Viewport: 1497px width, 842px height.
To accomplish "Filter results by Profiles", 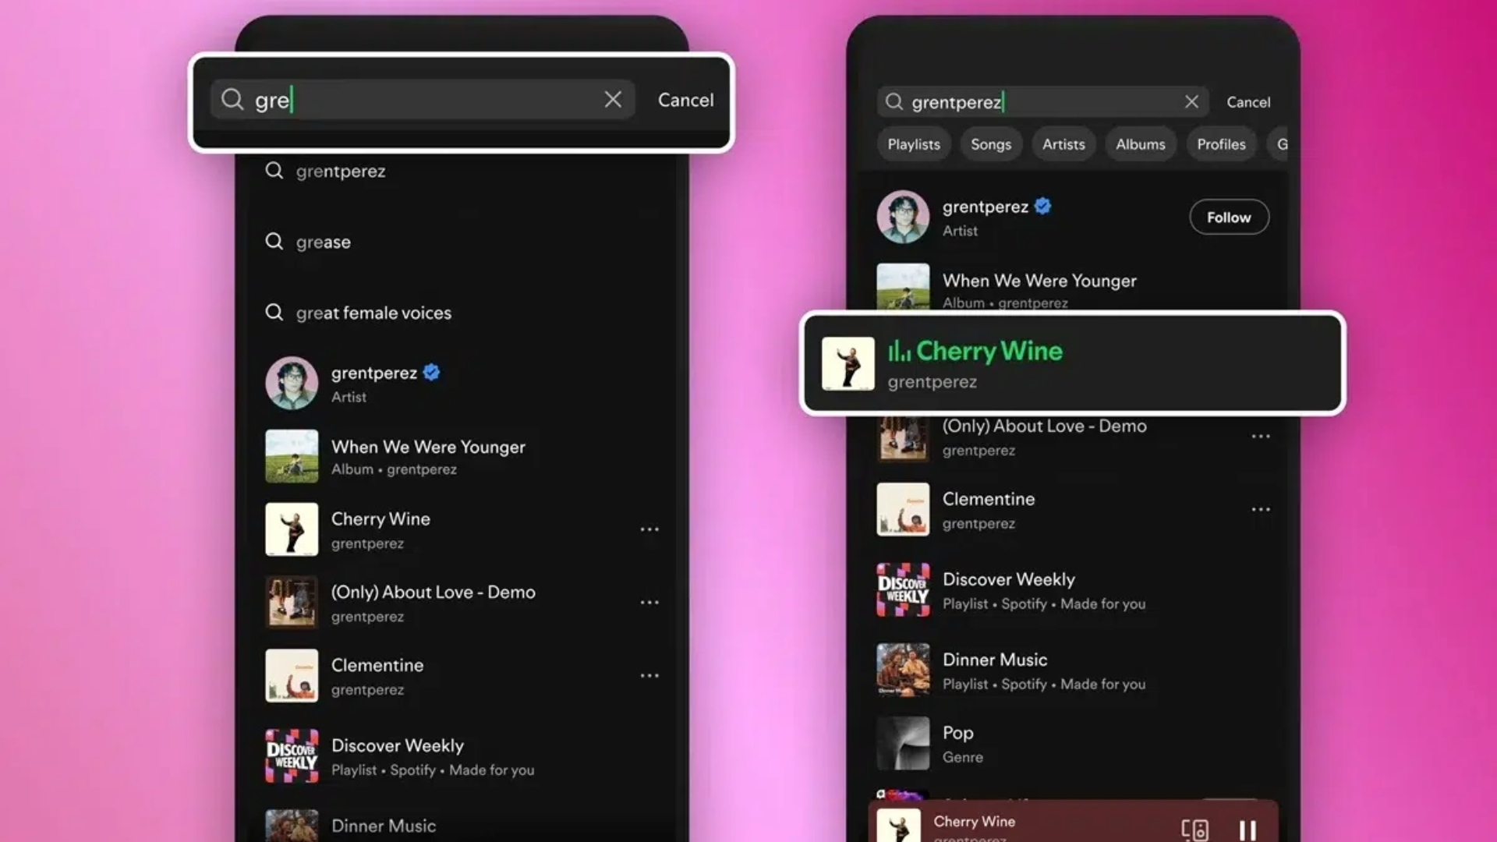I will (x=1221, y=144).
